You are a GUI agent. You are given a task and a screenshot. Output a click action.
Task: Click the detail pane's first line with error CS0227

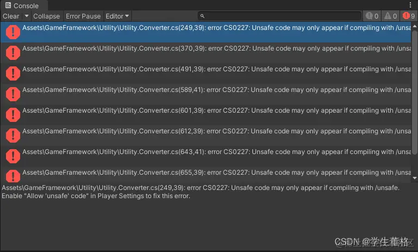tap(201, 188)
